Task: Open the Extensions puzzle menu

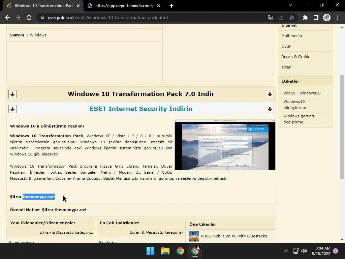Action: (305, 18)
